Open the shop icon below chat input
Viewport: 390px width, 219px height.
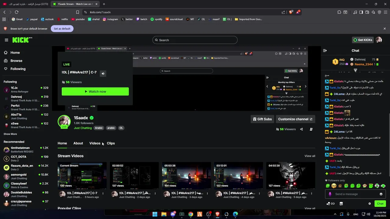click(341, 204)
